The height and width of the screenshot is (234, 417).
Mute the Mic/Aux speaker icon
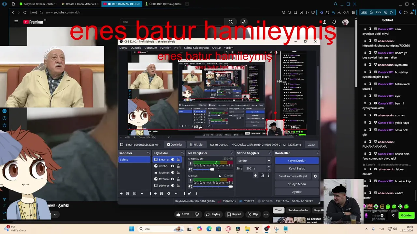tap(190, 186)
